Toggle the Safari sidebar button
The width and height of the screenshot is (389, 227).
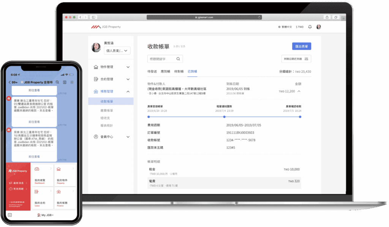(93, 17)
